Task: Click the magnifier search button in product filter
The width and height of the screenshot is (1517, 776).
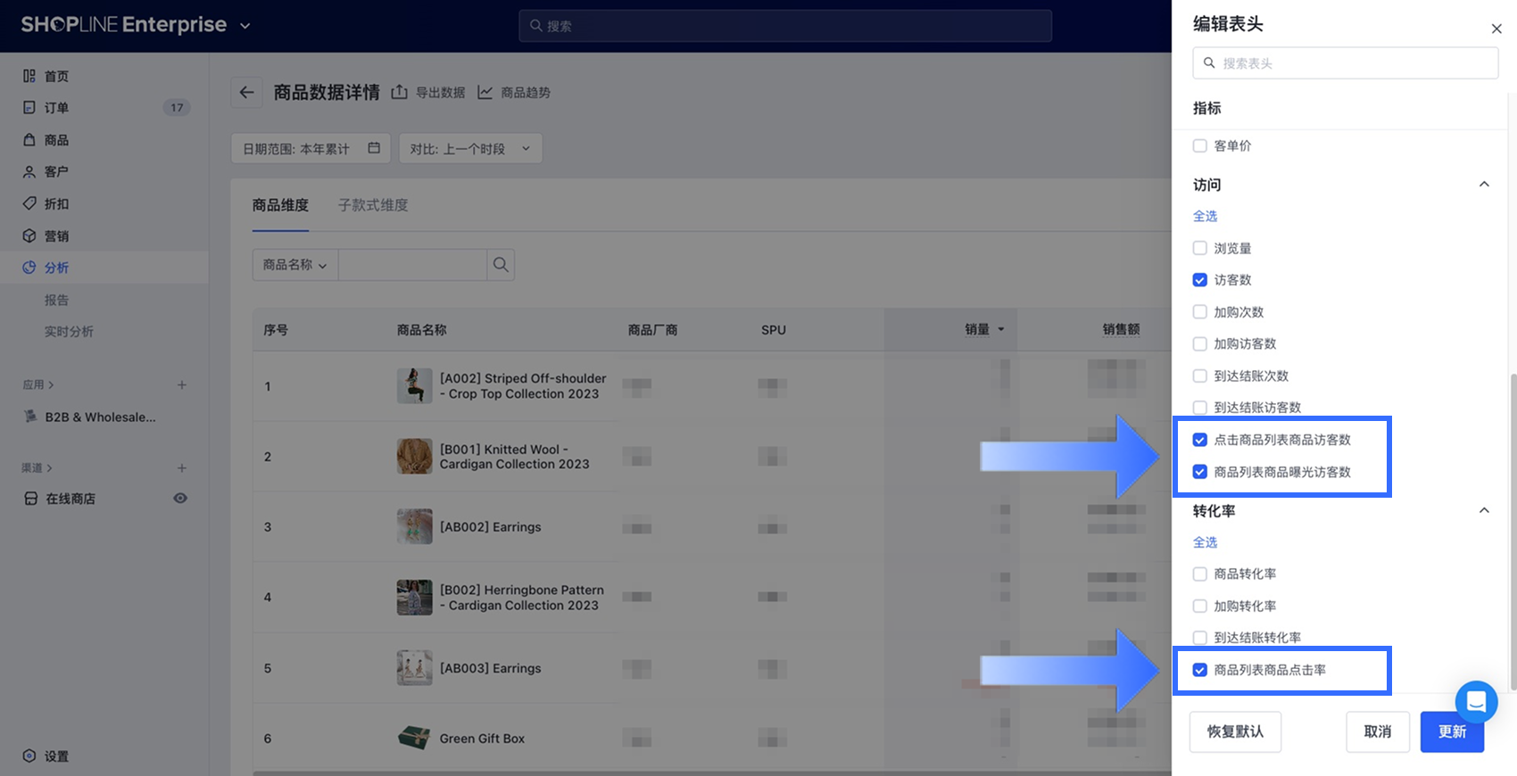Action: click(x=501, y=264)
